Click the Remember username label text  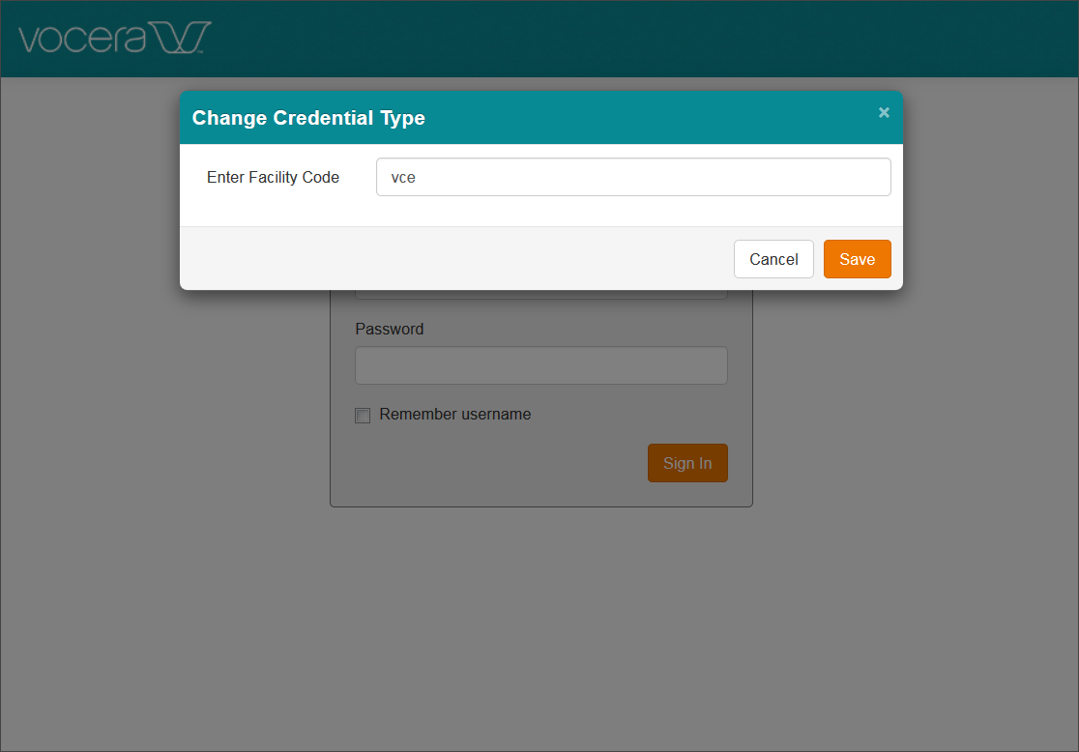click(452, 414)
